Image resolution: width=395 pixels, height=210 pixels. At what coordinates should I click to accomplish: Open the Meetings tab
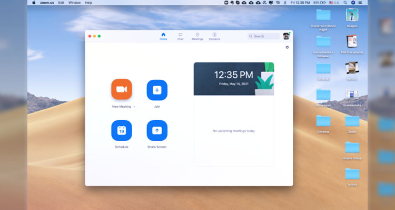pyautogui.click(x=197, y=36)
